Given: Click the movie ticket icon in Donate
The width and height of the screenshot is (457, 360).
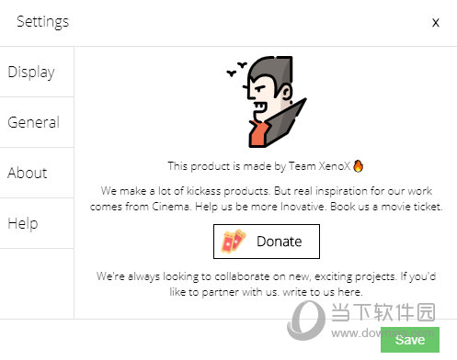Looking at the screenshot, I should tap(234, 242).
